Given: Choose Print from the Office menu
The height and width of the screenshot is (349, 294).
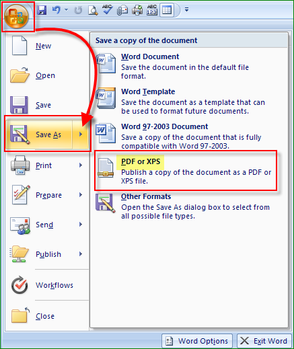Looking at the screenshot, I should pos(44,165).
